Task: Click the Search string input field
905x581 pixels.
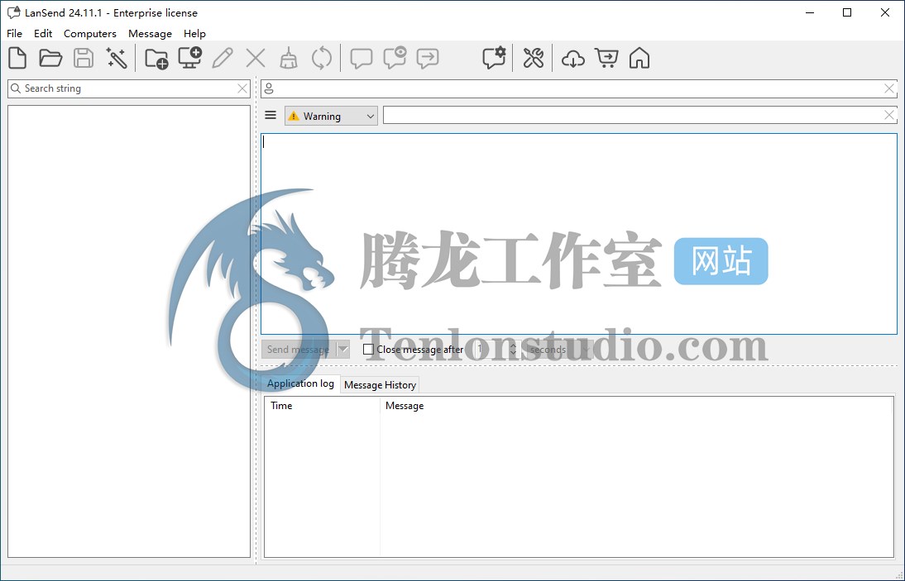Action: pyautogui.click(x=124, y=88)
